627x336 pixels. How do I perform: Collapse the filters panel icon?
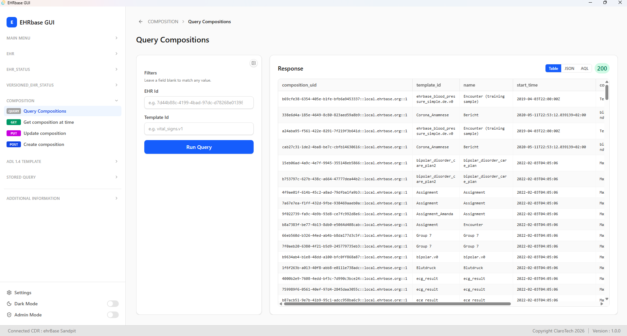(x=254, y=63)
